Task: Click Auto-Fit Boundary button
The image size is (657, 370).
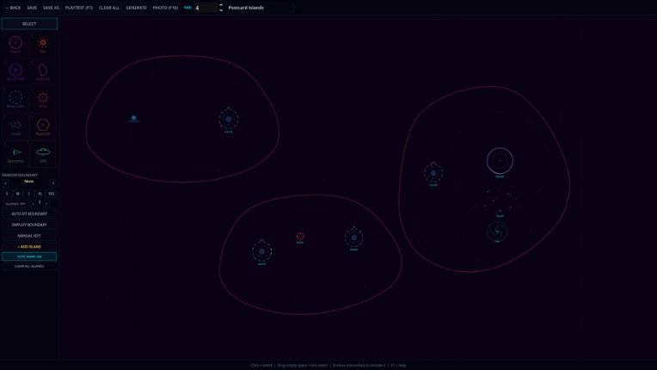Action: tap(29, 213)
